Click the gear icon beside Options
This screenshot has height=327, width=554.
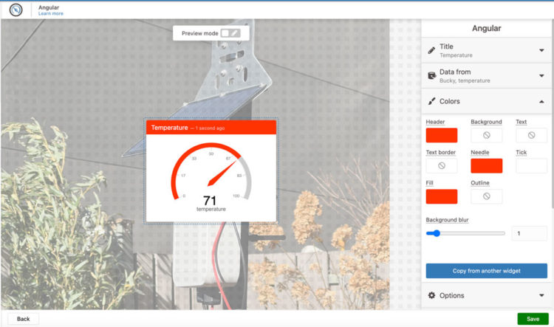click(x=432, y=295)
